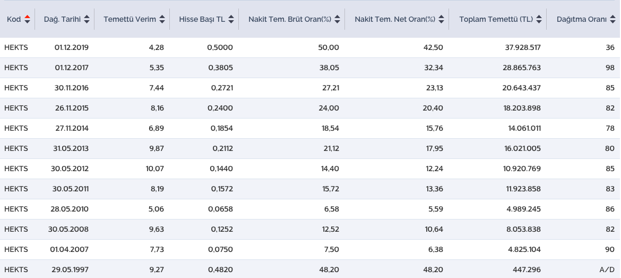Click payout ratio value 90
The width and height of the screenshot is (621, 278).
[610, 250]
